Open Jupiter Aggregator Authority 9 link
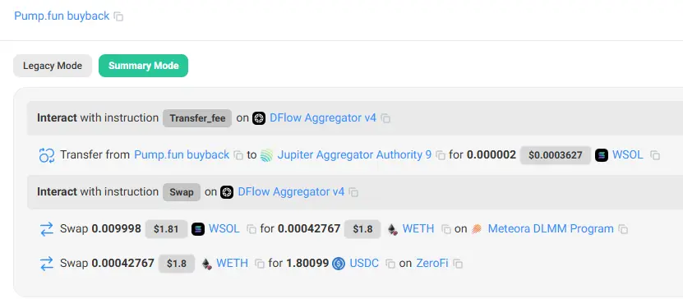Screen dimensions: 683x308 [x=354, y=155]
